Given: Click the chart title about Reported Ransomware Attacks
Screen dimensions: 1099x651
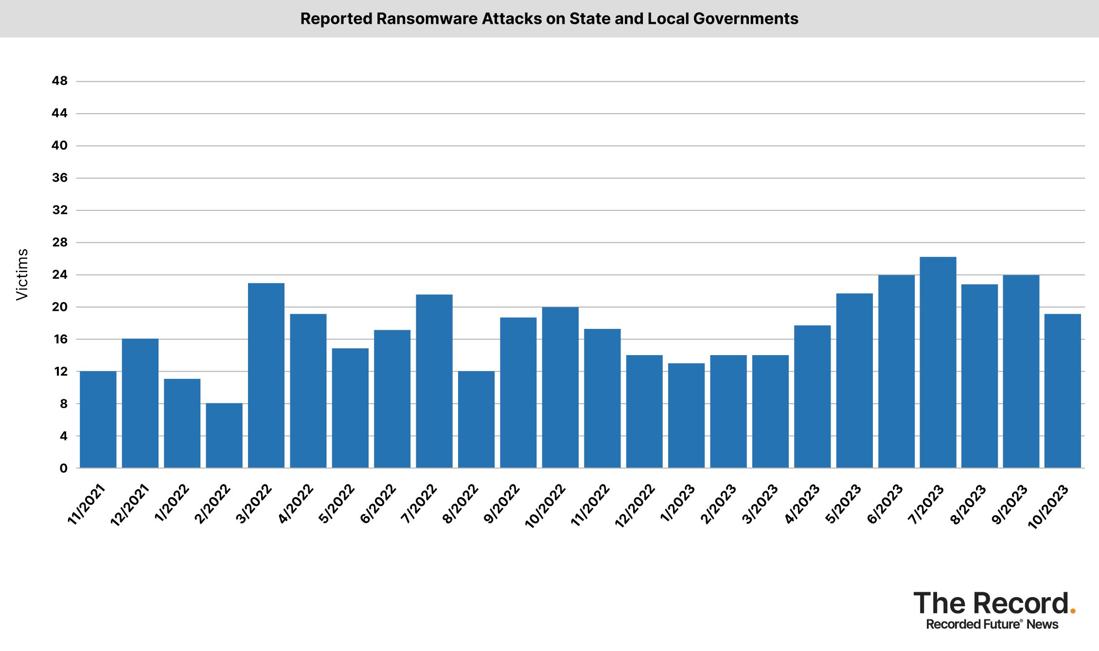Looking at the screenshot, I should coord(549,18).
